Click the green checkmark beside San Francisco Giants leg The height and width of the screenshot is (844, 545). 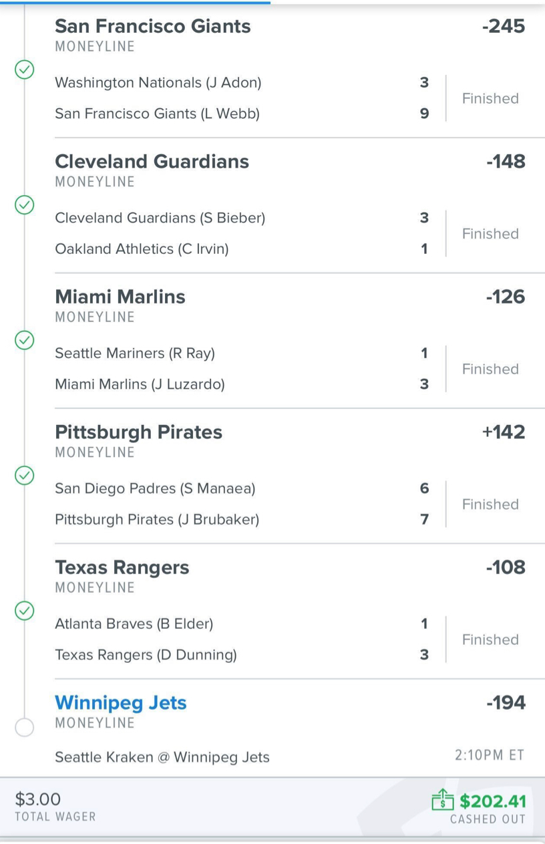[25, 69]
